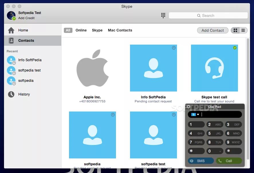The height and width of the screenshot is (173, 254).
Task: Select the recent contact named softpedia
Action: (33, 81)
